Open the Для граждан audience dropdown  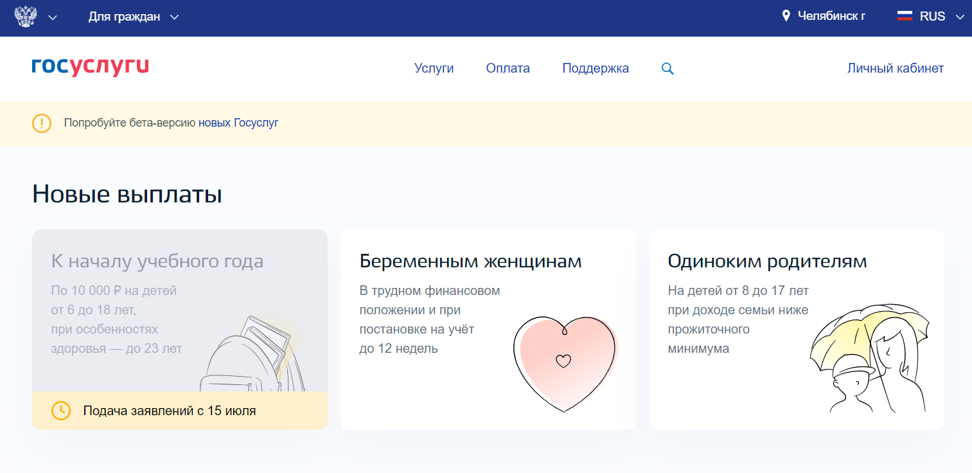point(133,17)
